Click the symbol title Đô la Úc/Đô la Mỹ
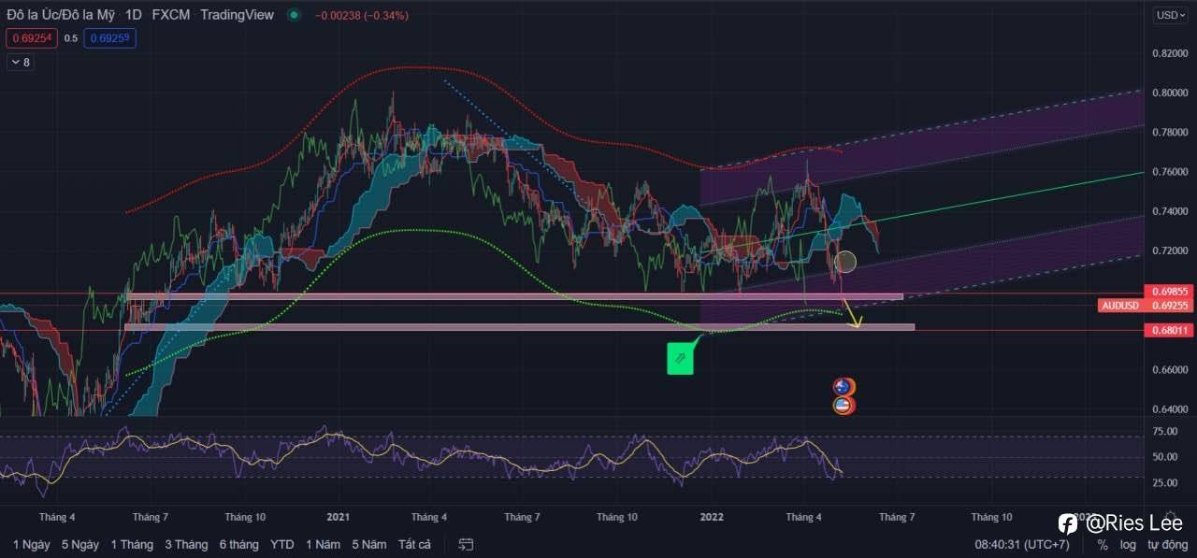 62,15
